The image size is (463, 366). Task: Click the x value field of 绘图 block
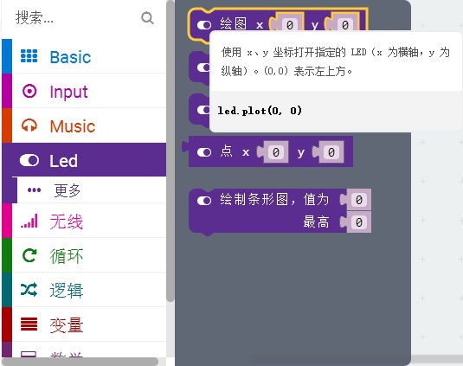coord(289,25)
